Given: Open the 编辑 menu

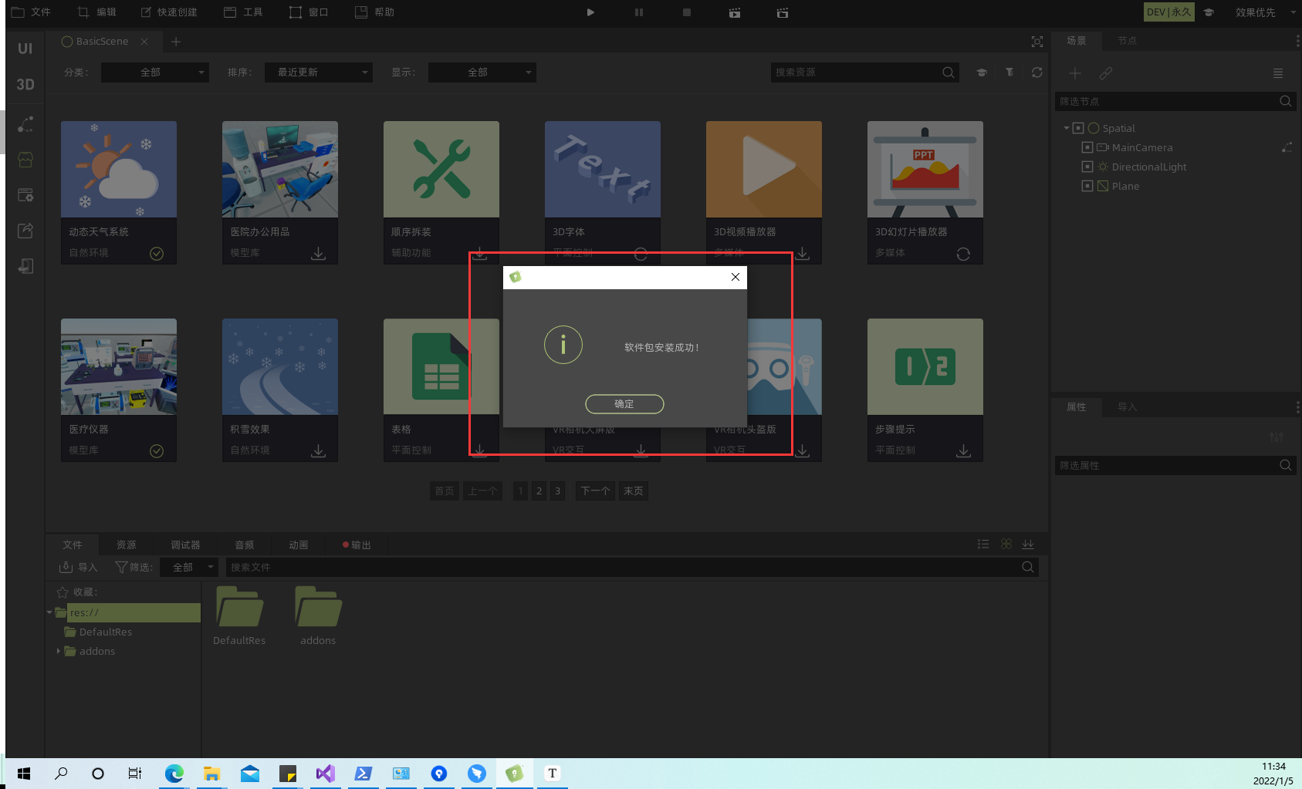Looking at the screenshot, I should click(x=97, y=12).
